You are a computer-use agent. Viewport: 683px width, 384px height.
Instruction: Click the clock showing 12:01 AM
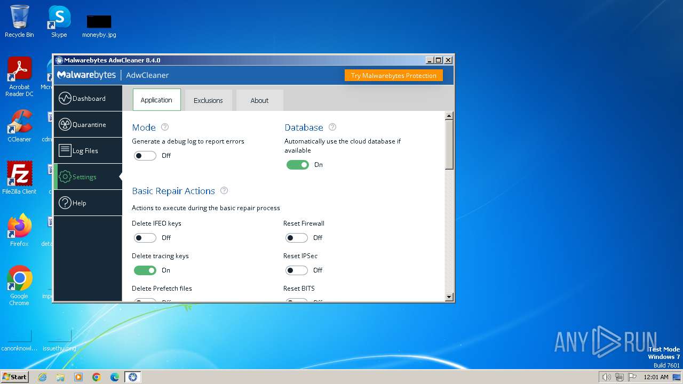click(x=656, y=377)
